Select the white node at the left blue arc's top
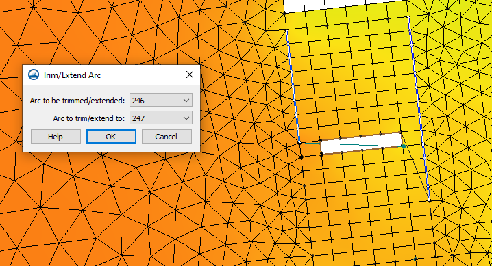The width and height of the screenshot is (492, 266). [287, 30]
